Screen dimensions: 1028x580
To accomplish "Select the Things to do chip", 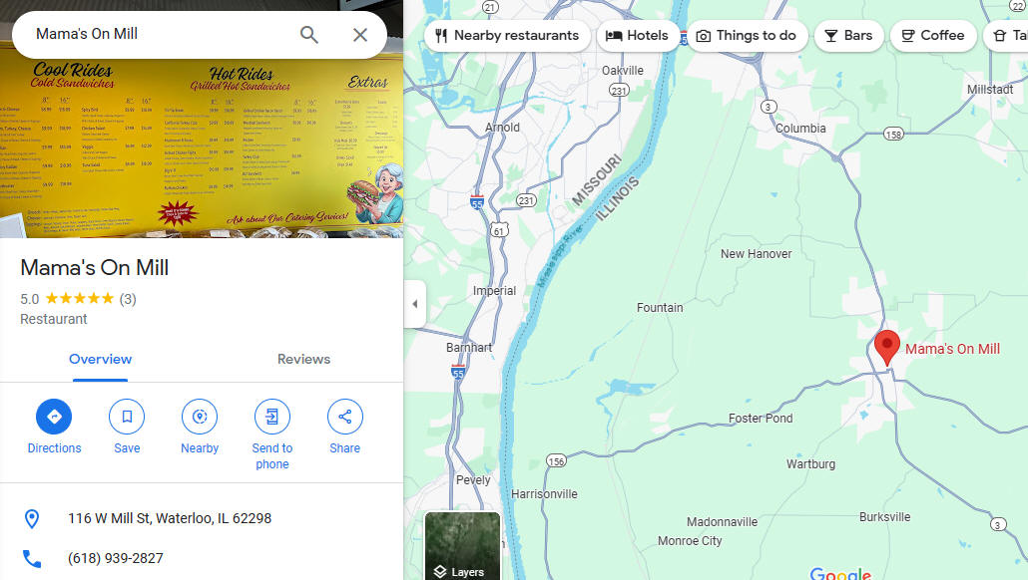I will [747, 35].
